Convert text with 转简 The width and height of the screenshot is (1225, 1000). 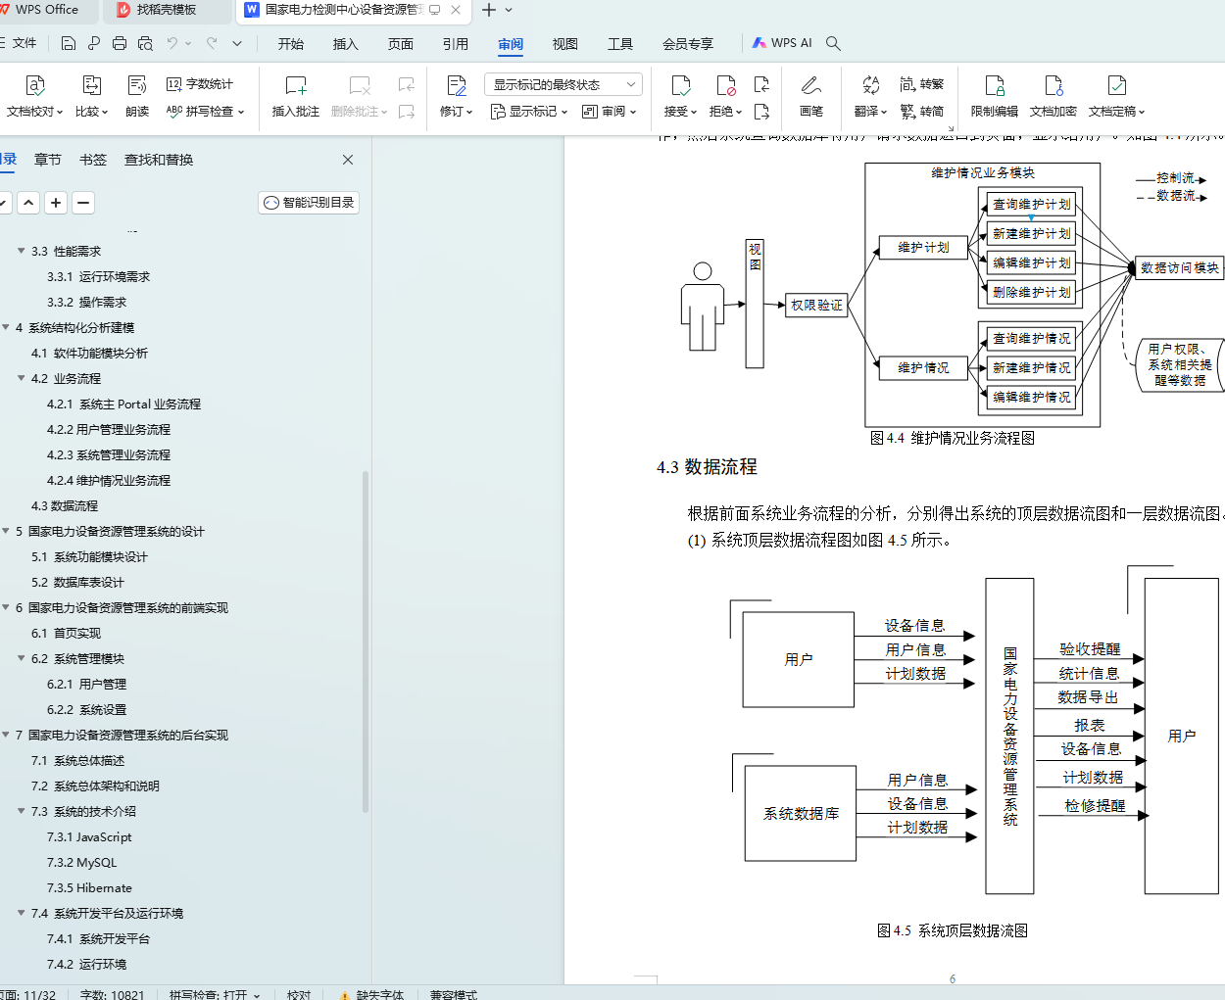[x=922, y=112]
